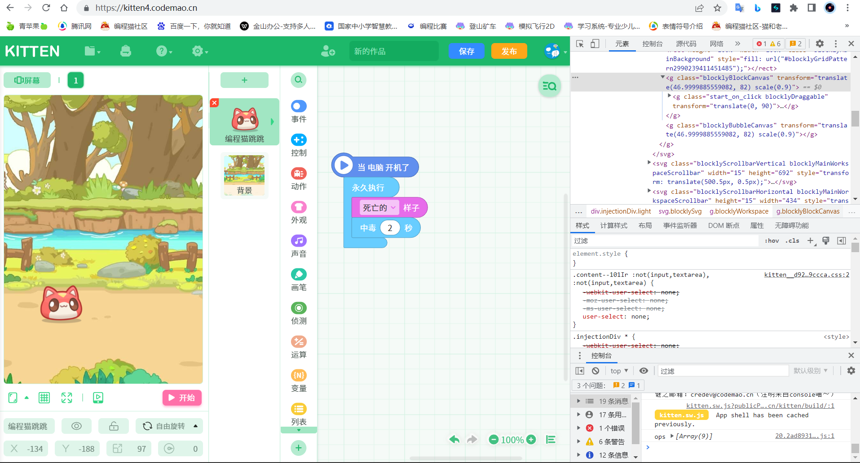Activate DevTools element inspector
The image size is (860, 463).
point(580,44)
